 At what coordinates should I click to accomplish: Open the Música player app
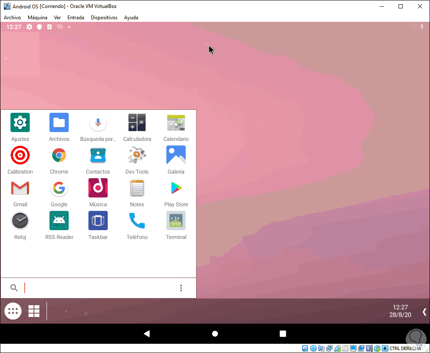(98, 192)
